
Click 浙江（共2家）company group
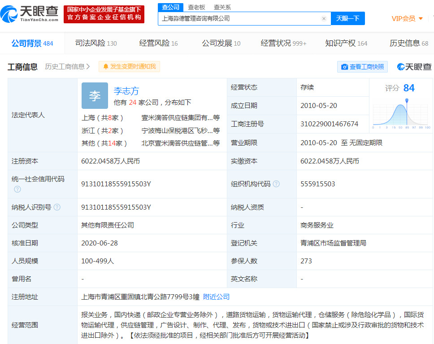[102, 130]
